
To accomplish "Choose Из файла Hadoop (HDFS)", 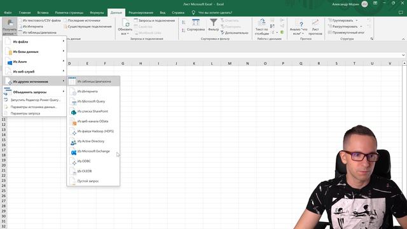I will pos(93,131).
